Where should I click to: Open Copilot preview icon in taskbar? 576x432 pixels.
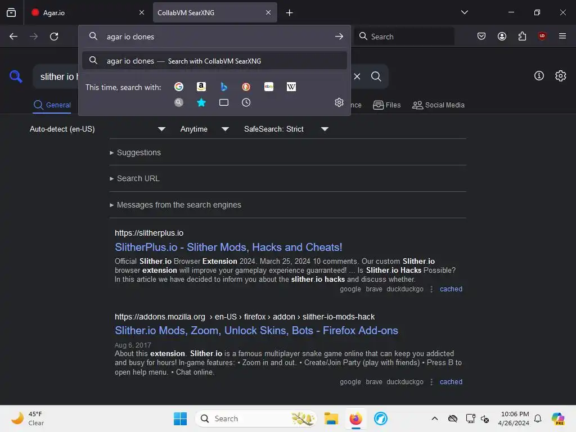click(557, 418)
